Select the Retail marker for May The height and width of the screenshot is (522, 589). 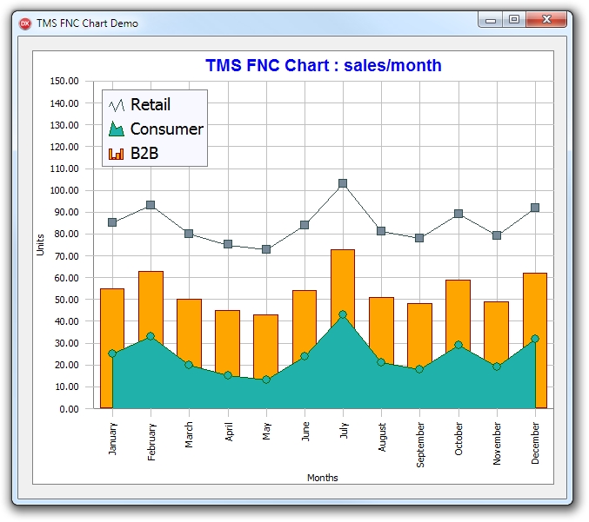[266, 249]
